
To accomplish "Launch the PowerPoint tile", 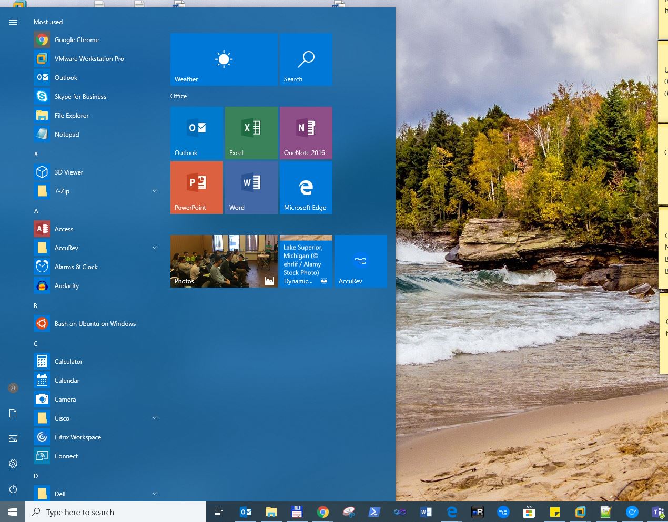I will point(196,188).
